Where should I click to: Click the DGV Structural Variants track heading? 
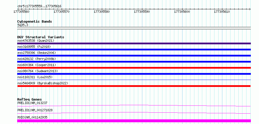(41, 37)
